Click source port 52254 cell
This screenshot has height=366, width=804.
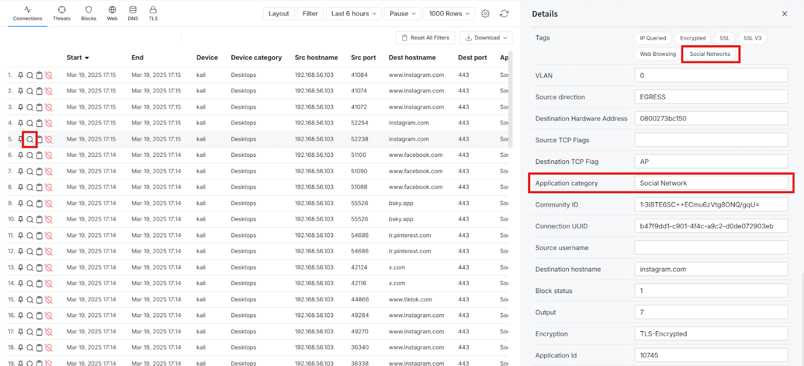(359, 123)
